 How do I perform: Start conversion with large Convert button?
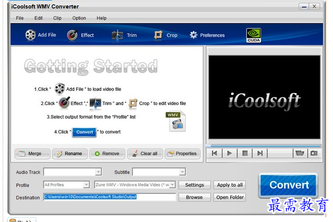point(288,185)
